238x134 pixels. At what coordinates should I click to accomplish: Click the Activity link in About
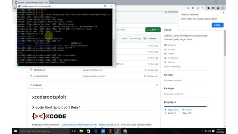coord(171,50)
